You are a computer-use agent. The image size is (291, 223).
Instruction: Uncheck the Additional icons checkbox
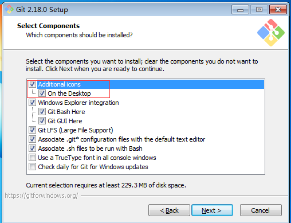coord(32,84)
